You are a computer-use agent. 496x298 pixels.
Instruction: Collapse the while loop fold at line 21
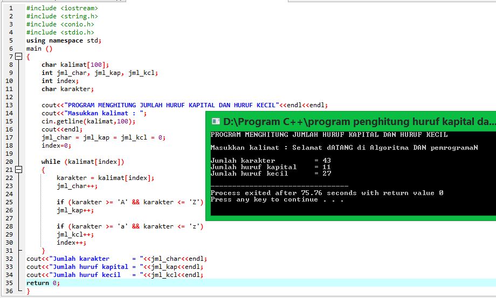coord(19,170)
